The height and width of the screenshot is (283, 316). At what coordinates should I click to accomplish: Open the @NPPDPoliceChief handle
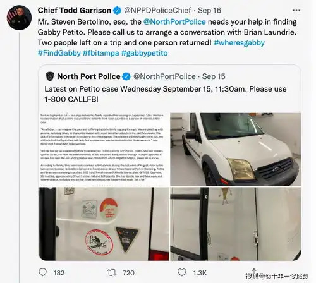point(157,10)
